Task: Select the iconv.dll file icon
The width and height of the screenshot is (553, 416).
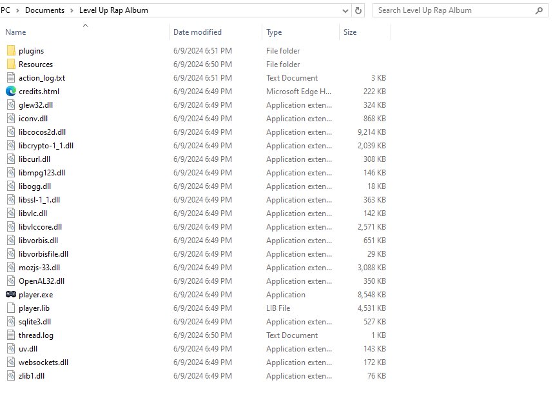Action: (x=11, y=119)
